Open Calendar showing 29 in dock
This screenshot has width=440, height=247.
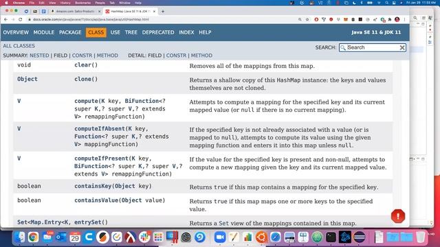(x=75, y=237)
